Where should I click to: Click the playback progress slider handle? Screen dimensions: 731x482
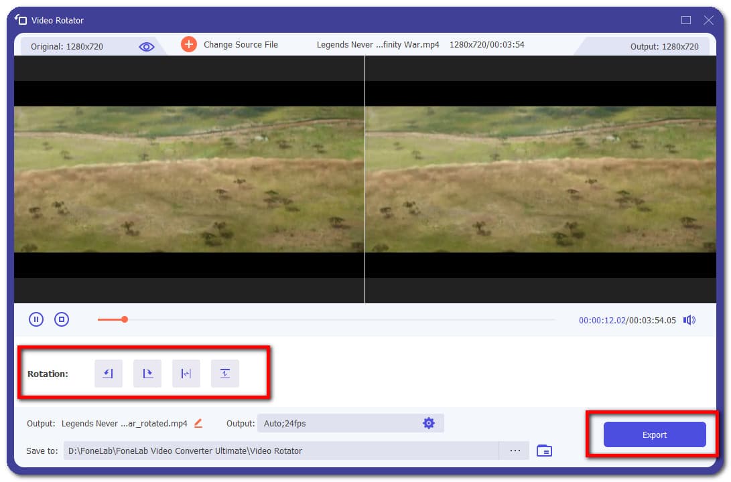(125, 319)
